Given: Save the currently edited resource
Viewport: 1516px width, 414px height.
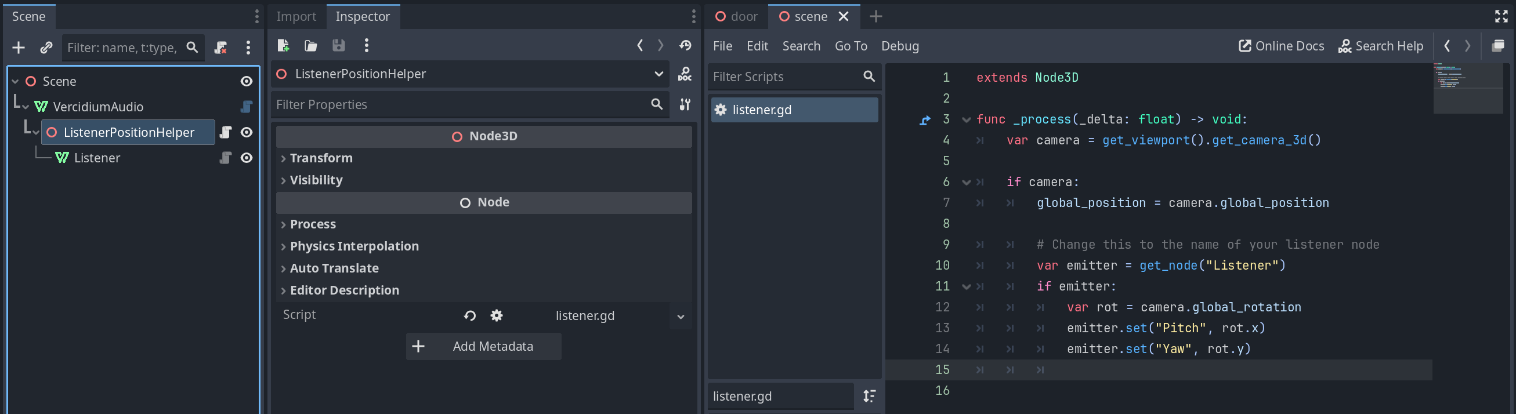Looking at the screenshot, I should coord(338,45).
